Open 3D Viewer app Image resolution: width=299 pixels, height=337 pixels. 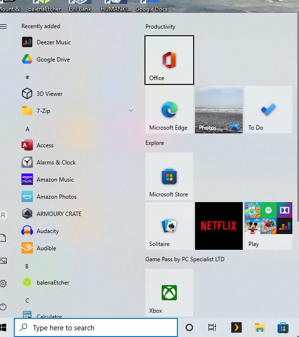[x=77, y=94]
